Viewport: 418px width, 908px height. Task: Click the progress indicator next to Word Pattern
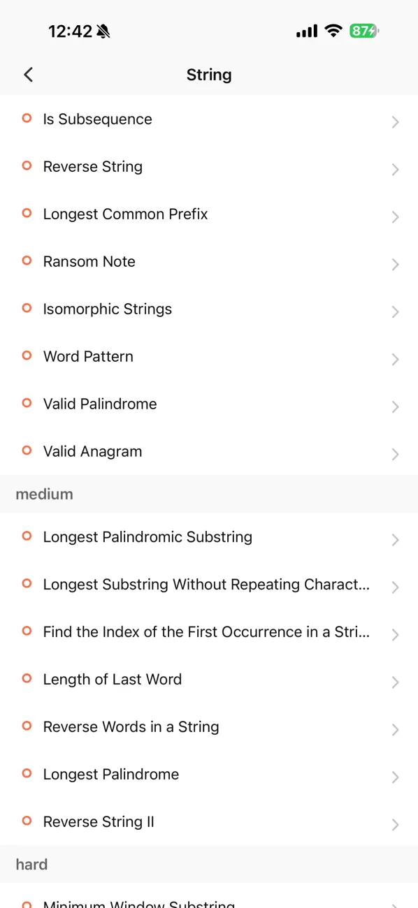[x=27, y=356]
